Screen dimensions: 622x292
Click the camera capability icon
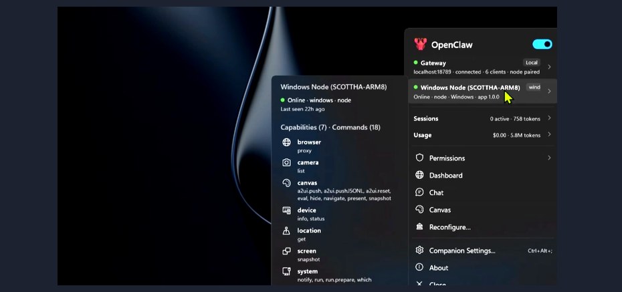(286, 162)
